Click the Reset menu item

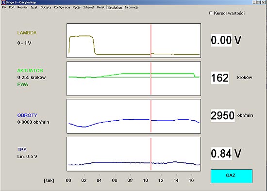point(101,7)
